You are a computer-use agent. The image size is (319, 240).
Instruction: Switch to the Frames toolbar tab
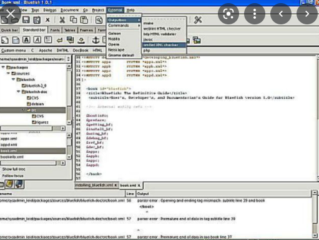[x=86, y=30]
